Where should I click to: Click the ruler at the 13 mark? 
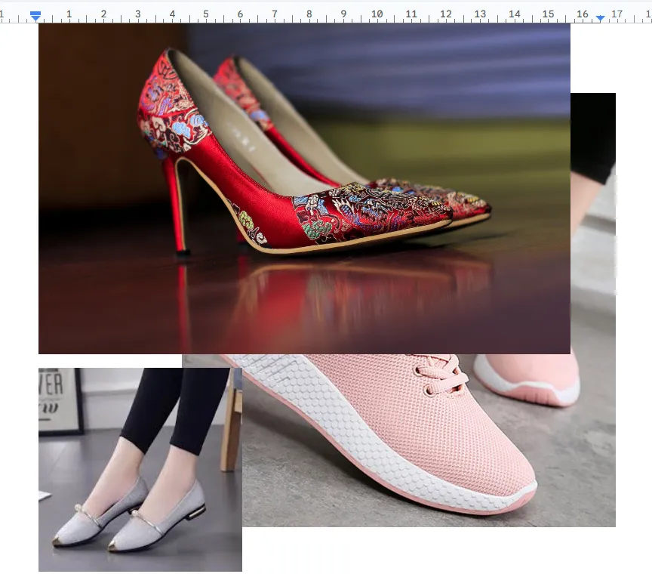tap(480, 14)
